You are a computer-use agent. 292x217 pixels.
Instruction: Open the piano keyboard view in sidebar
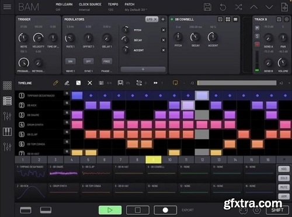7,131
